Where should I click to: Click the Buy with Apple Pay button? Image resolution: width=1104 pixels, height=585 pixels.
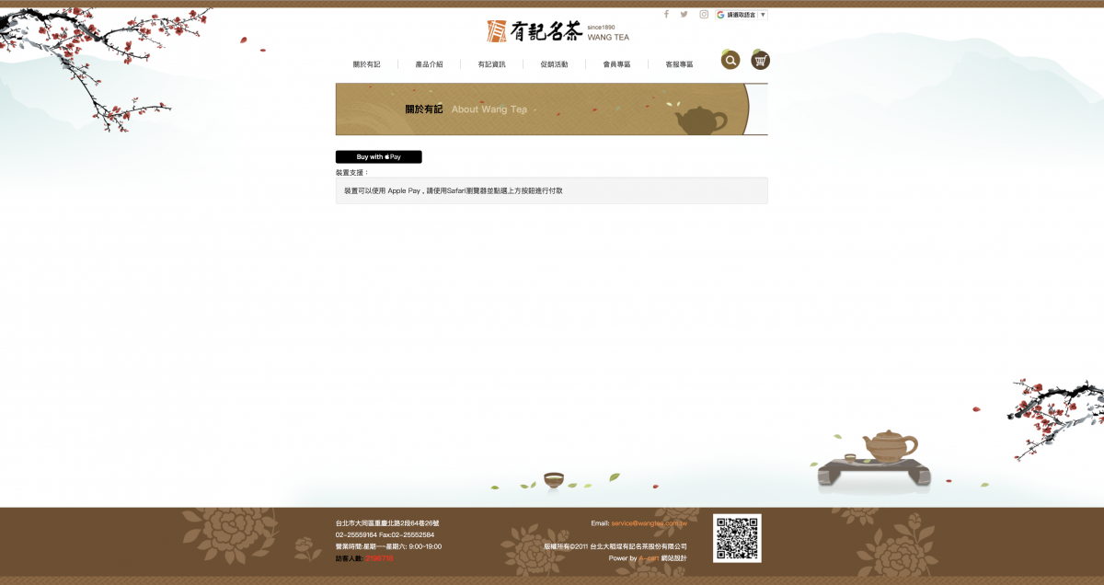(378, 156)
